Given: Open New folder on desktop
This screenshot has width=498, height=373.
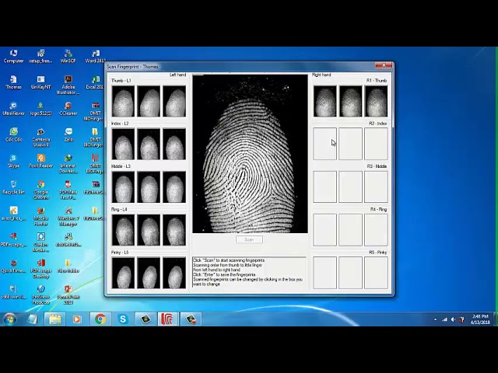Looking at the screenshot, I should [x=68, y=266].
